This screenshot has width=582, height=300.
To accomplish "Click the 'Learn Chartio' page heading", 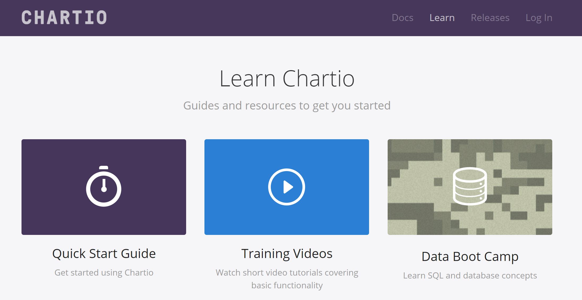I will [287, 79].
